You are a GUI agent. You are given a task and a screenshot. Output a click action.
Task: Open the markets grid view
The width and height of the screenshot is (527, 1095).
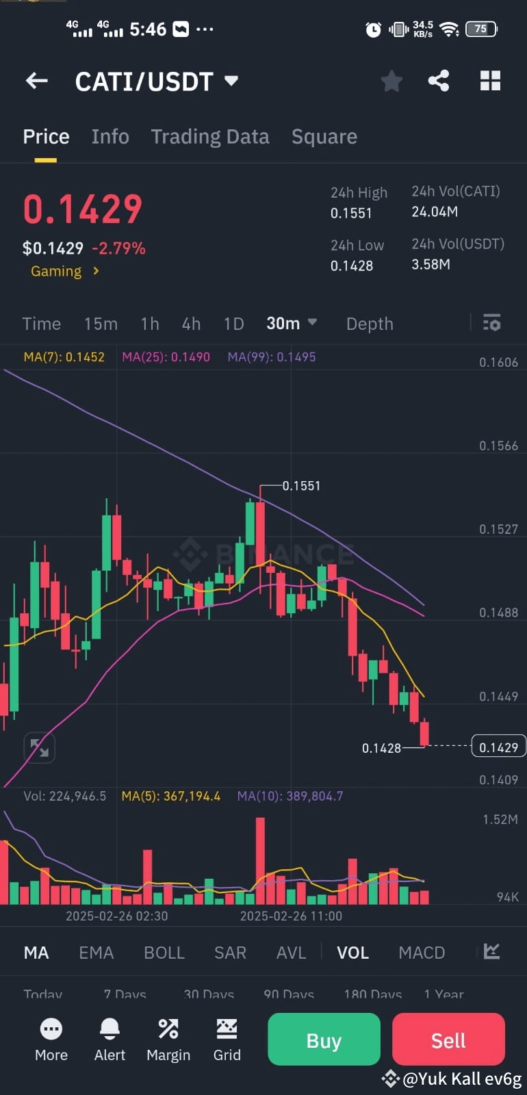pos(490,81)
